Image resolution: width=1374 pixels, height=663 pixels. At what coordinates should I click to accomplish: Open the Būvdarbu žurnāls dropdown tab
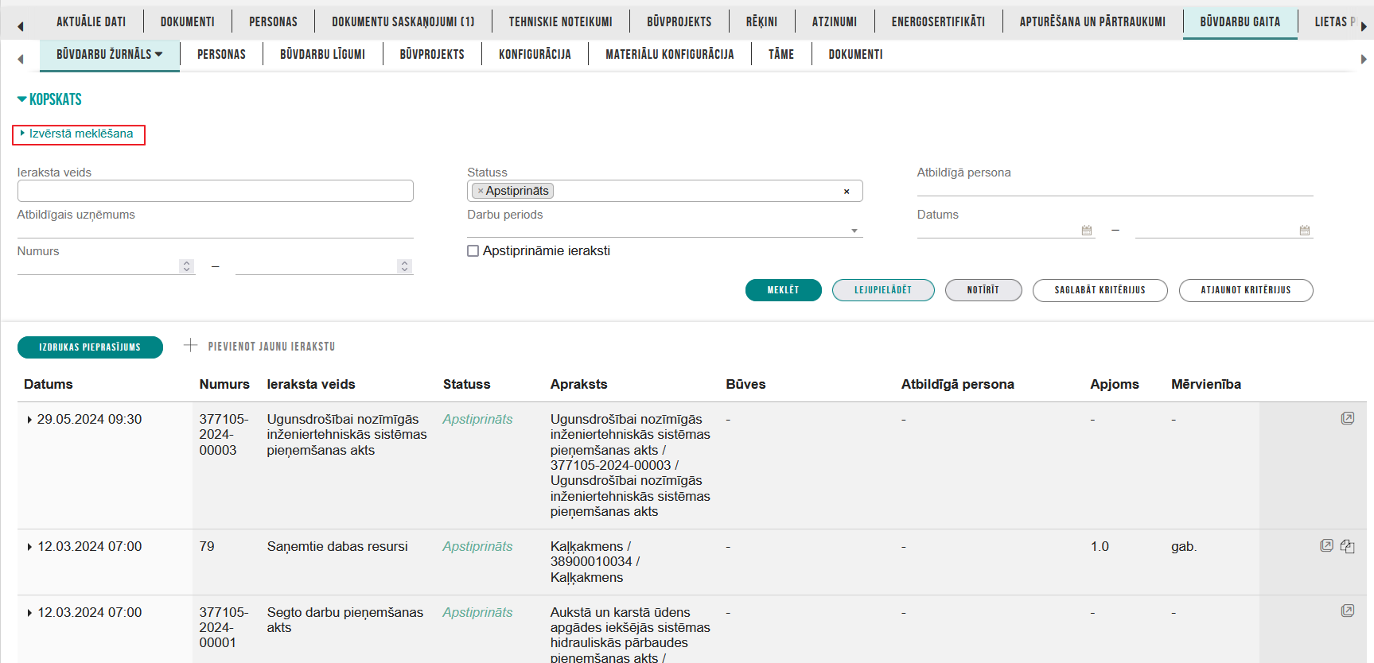(x=109, y=54)
